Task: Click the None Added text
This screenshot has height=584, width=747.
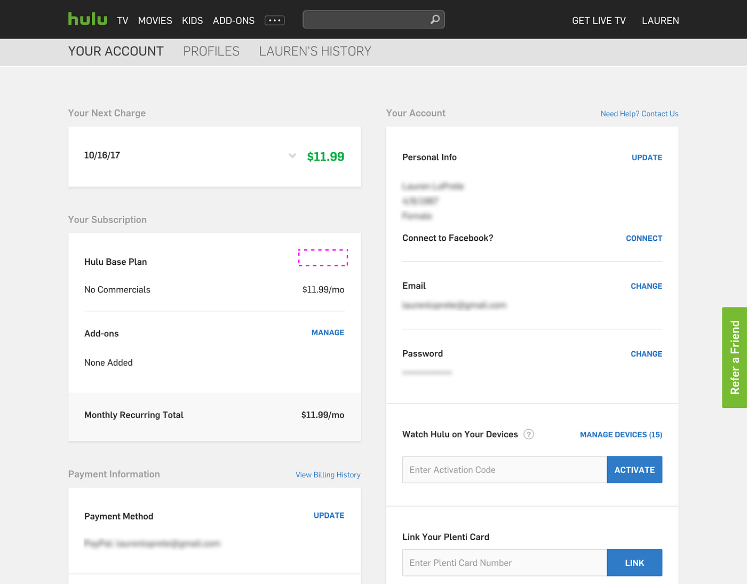Action: [108, 362]
